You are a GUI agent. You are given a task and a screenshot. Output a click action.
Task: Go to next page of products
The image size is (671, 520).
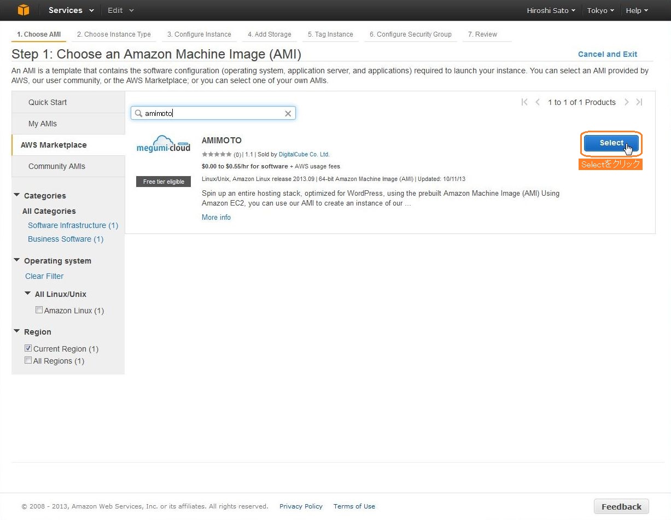click(626, 102)
